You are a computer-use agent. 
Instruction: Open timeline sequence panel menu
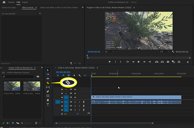(98, 68)
